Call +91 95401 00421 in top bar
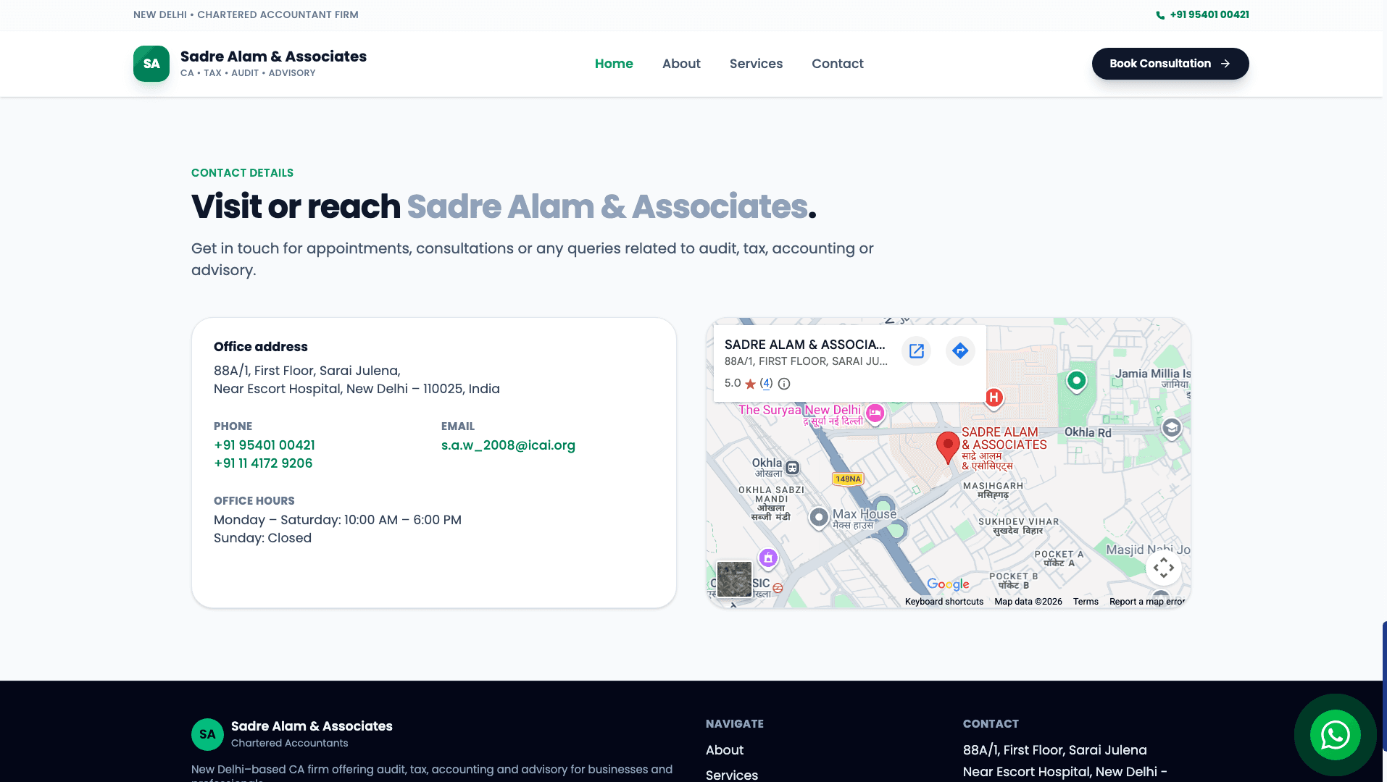 tap(1209, 14)
